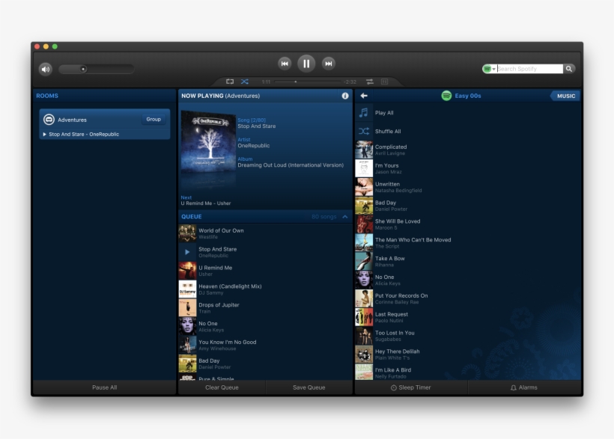Pause the current track
614x439 pixels.
(x=306, y=64)
